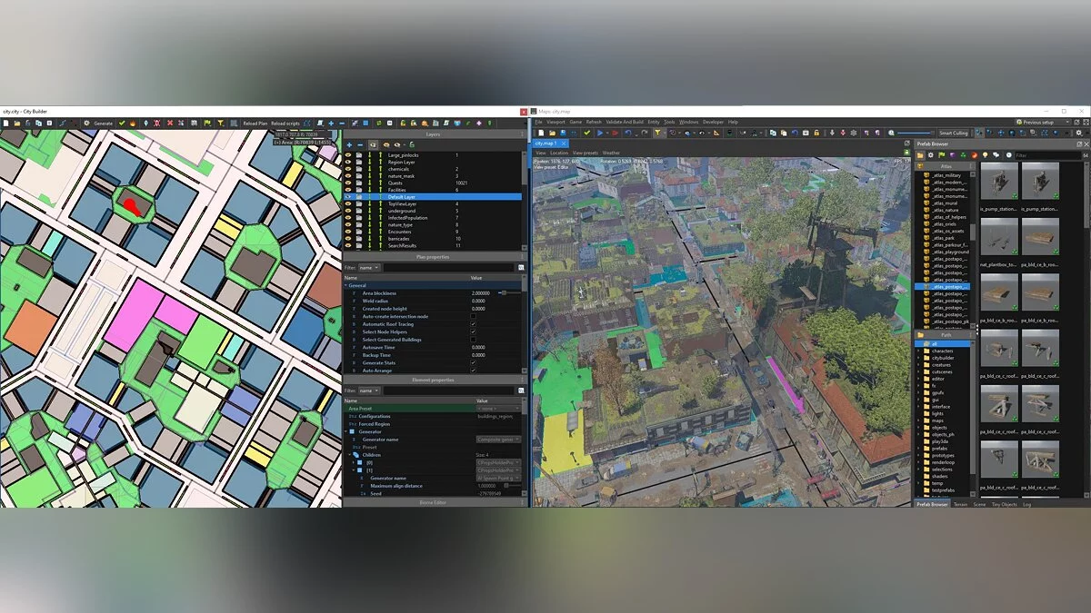Select the is_pump_station prefab thumbnail
The width and height of the screenshot is (1091, 613).
(999, 183)
